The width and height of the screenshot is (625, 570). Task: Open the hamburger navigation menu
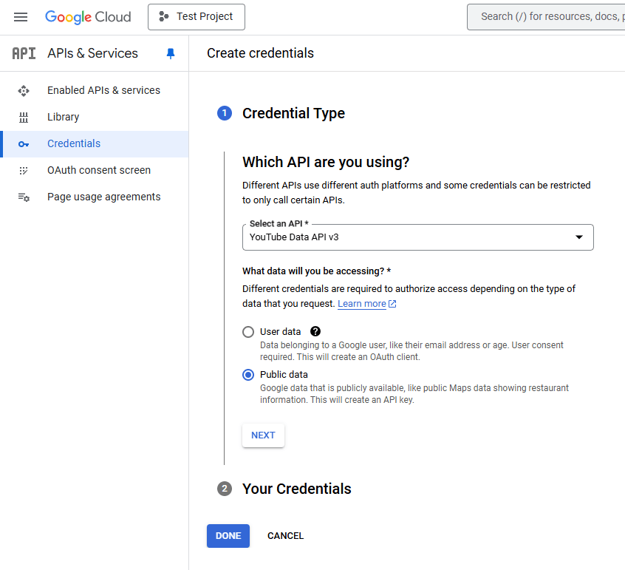click(x=21, y=17)
